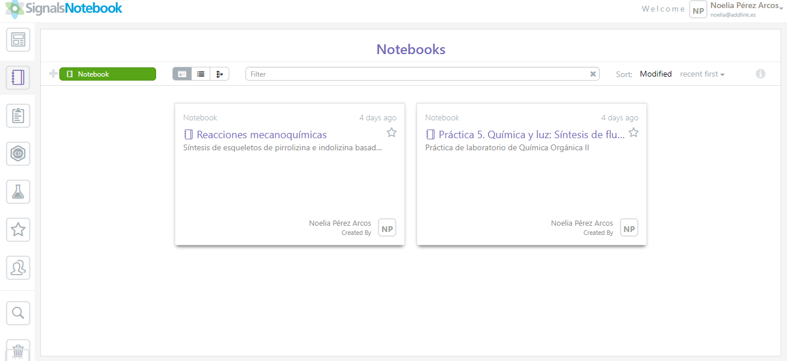Click the info icon near Sort
This screenshot has width=787, height=361.
click(760, 74)
